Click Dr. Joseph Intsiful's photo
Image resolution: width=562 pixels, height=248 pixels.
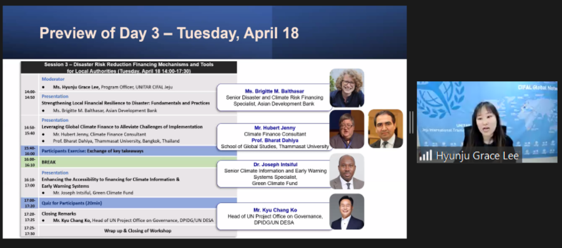(347, 171)
